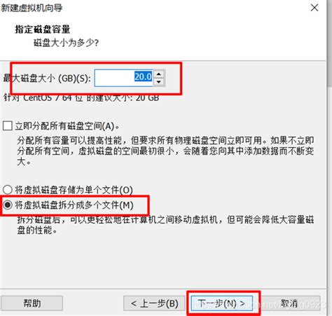Click the 指定磁盘容量 heading
This screenshot has width=332, height=316.
43,29
